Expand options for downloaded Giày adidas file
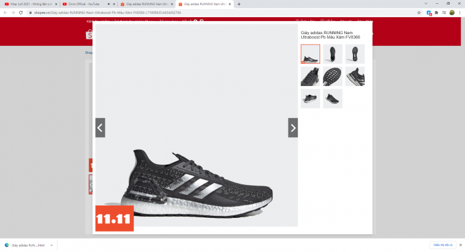 click(51, 245)
